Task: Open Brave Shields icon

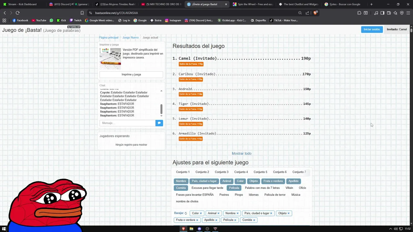Action: coord(316,13)
